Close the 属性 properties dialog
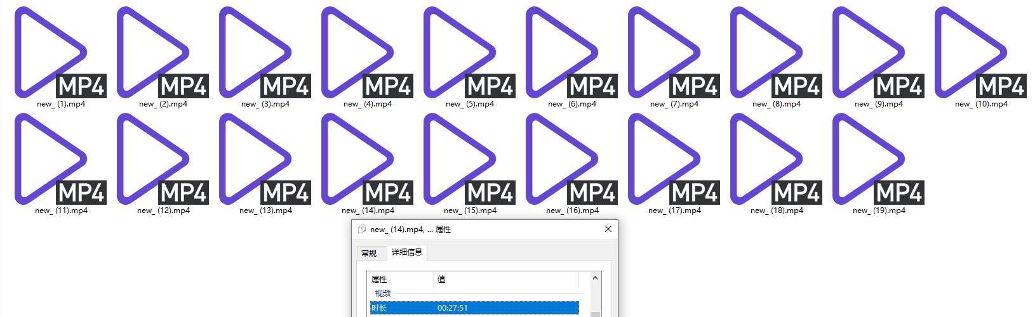The image size is (1035, 317). [x=608, y=229]
